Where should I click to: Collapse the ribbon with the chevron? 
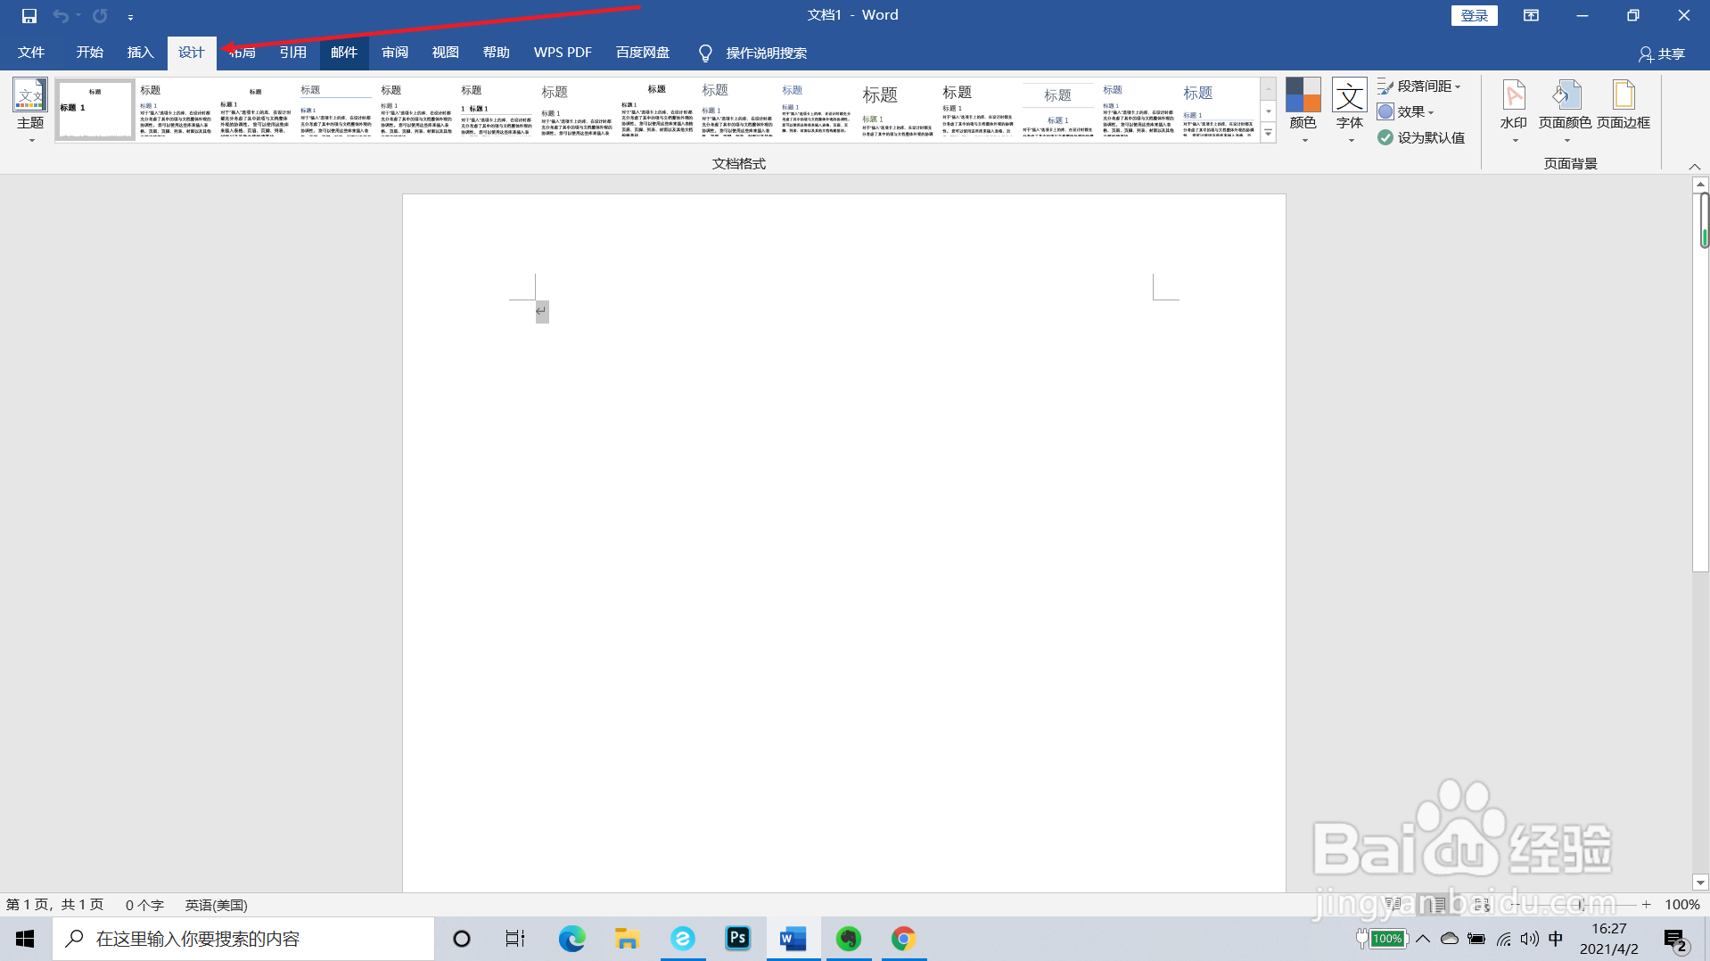(1695, 167)
